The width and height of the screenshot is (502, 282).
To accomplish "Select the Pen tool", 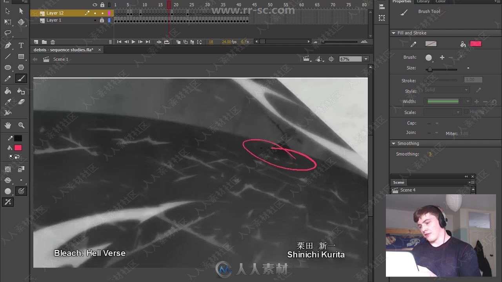I will [8, 46].
